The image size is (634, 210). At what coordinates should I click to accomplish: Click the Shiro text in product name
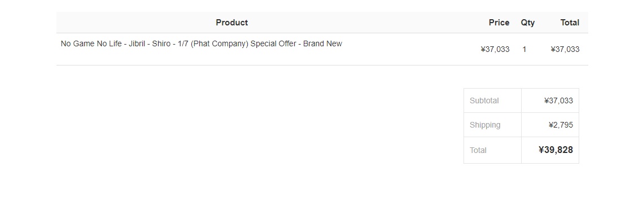(x=161, y=43)
